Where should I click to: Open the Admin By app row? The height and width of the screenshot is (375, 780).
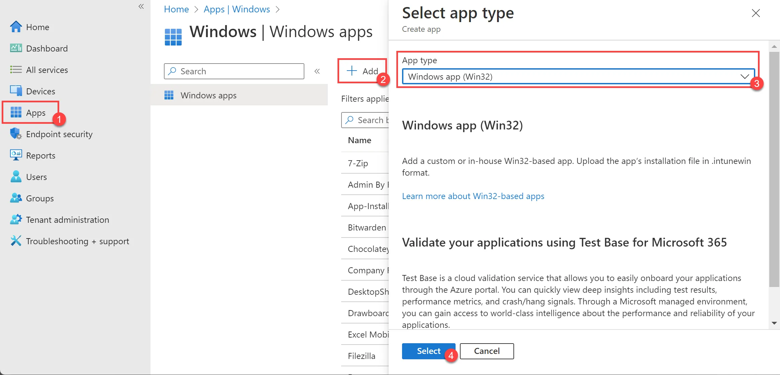pos(365,185)
